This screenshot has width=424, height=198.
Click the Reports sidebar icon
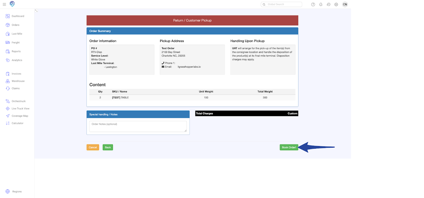[8, 51]
